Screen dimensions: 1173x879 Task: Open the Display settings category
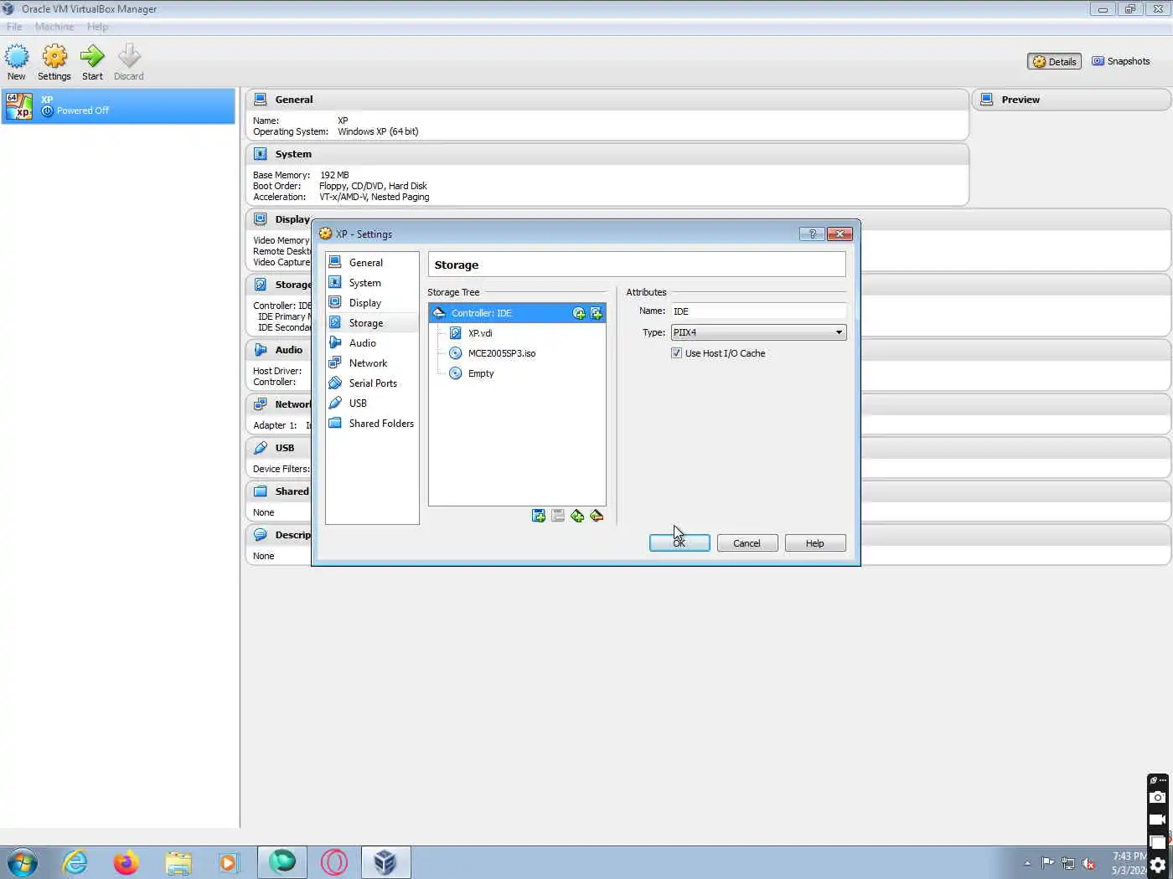(x=372, y=303)
